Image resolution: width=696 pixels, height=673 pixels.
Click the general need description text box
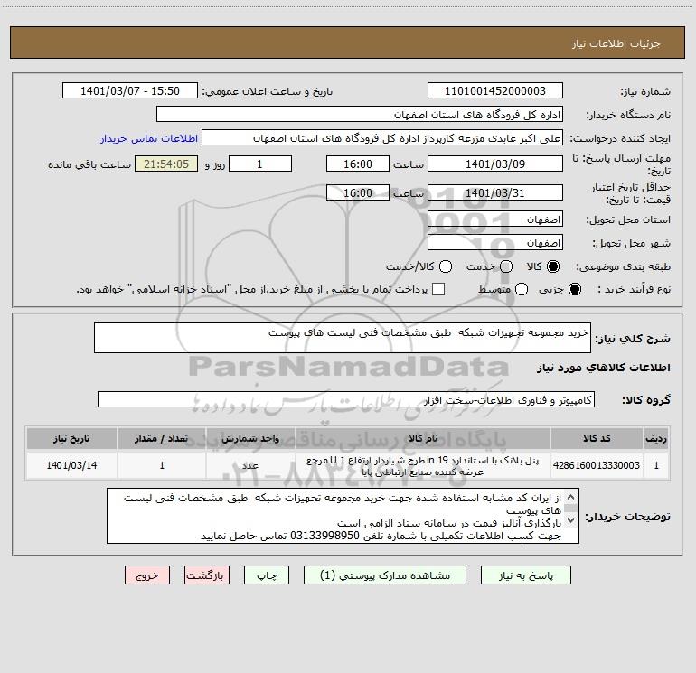coord(343,338)
